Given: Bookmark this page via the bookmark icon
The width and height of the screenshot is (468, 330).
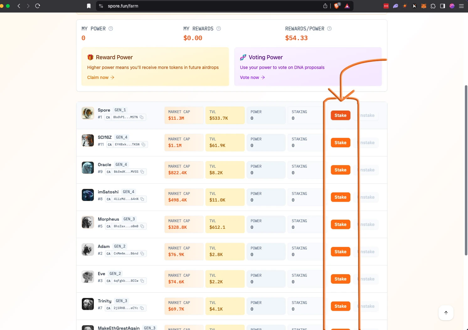Looking at the screenshot, I should click(x=89, y=6).
